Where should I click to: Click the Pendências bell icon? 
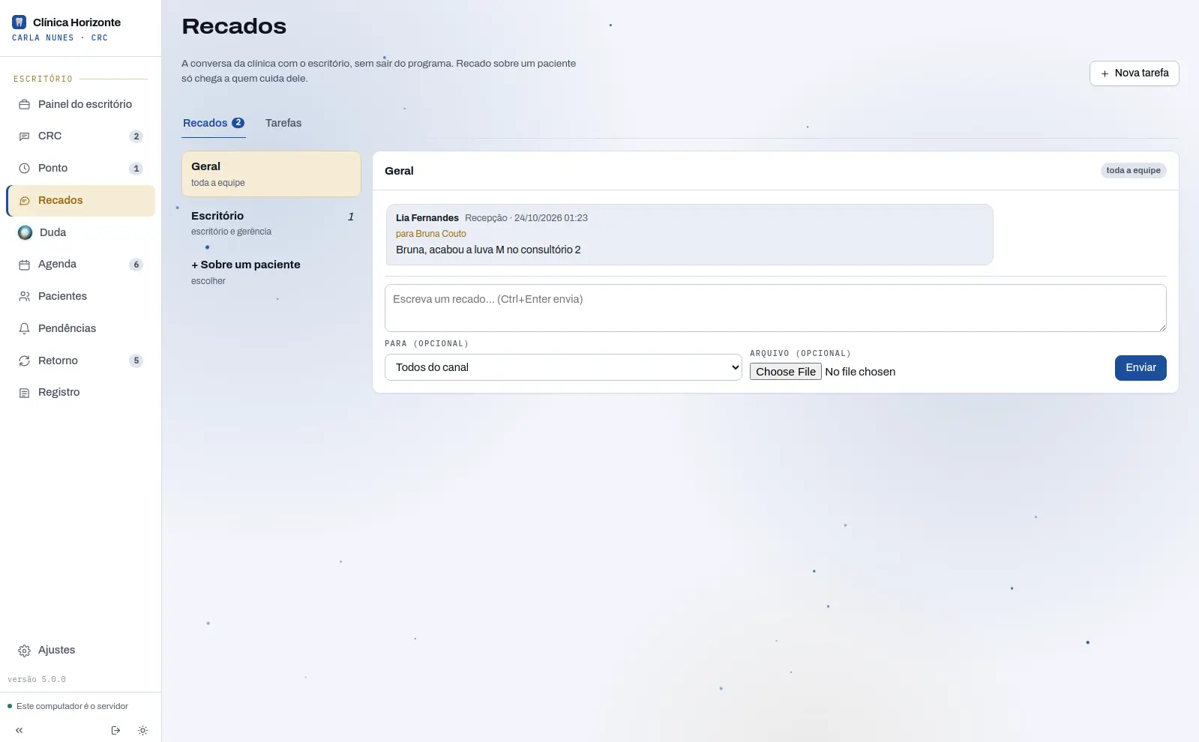coord(24,328)
